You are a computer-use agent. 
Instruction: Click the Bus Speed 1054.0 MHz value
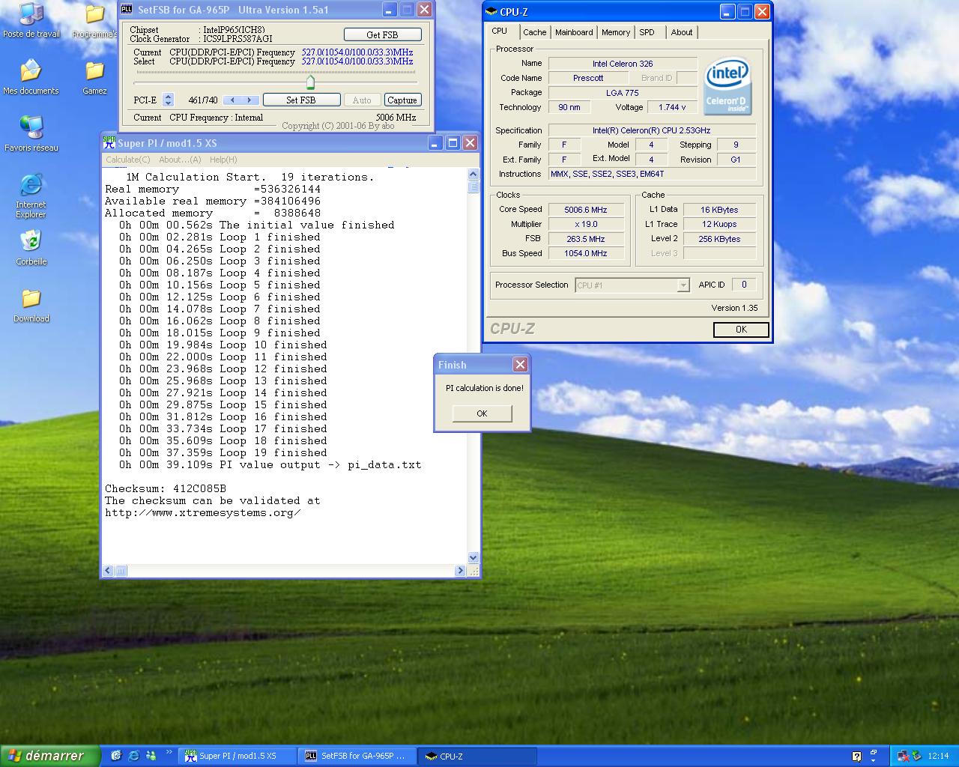(586, 253)
